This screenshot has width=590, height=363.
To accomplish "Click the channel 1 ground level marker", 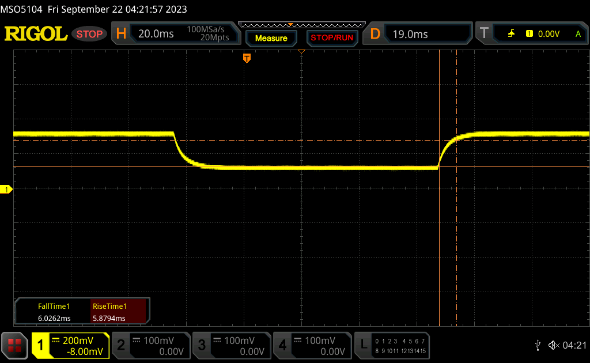I will pos(7,190).
